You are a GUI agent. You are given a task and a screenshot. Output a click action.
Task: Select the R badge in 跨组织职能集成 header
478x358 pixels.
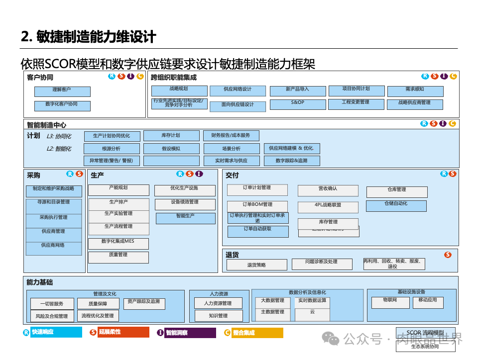point(425,76)
